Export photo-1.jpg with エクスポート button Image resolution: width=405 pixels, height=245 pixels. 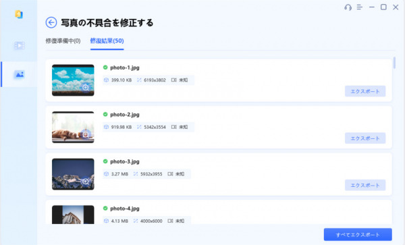365,91
